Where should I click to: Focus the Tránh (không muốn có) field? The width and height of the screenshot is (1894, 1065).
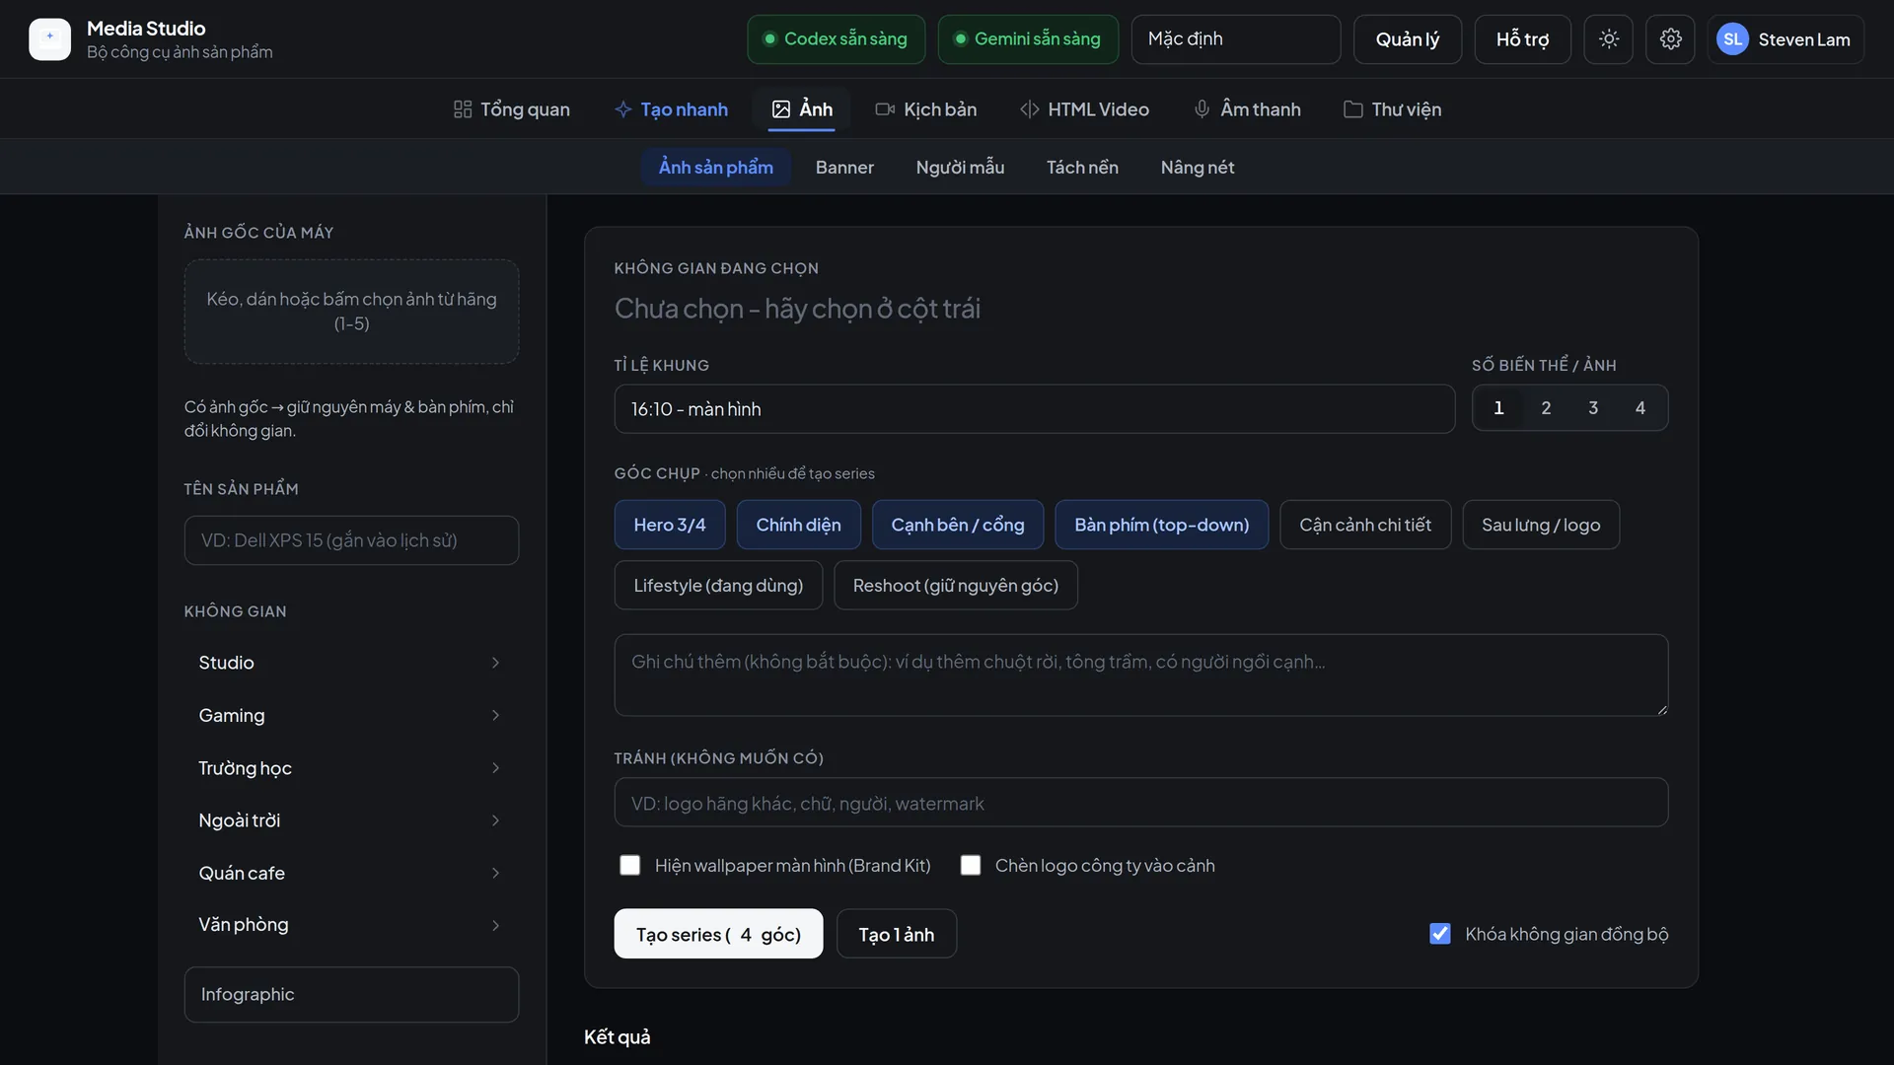pos(1141,803)
